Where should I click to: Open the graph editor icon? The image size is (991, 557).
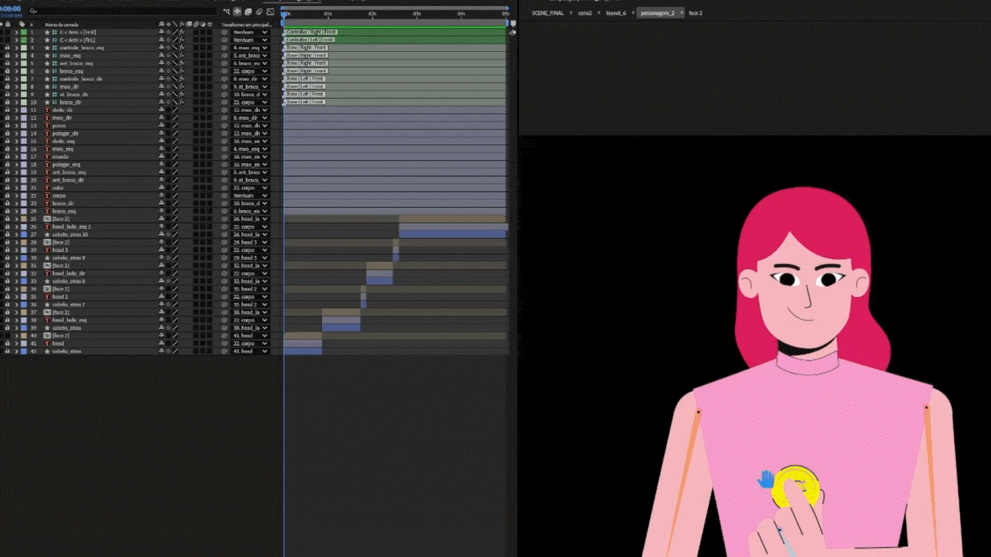[270, 12]
